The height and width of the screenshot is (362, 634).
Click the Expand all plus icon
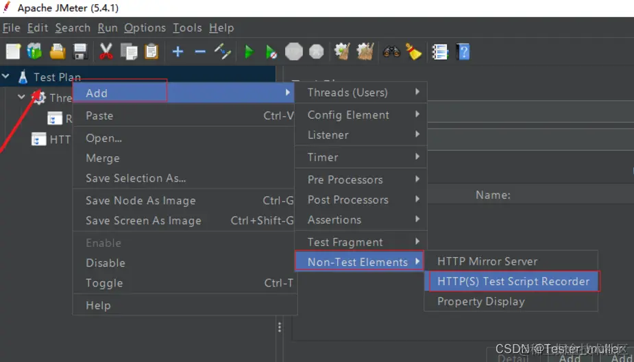click(178, 52)
